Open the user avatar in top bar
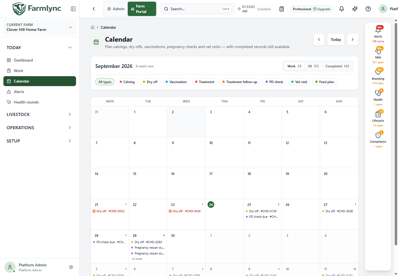Image resolution: width=398 pixels, height=276 pixels. tap(383, 9)
